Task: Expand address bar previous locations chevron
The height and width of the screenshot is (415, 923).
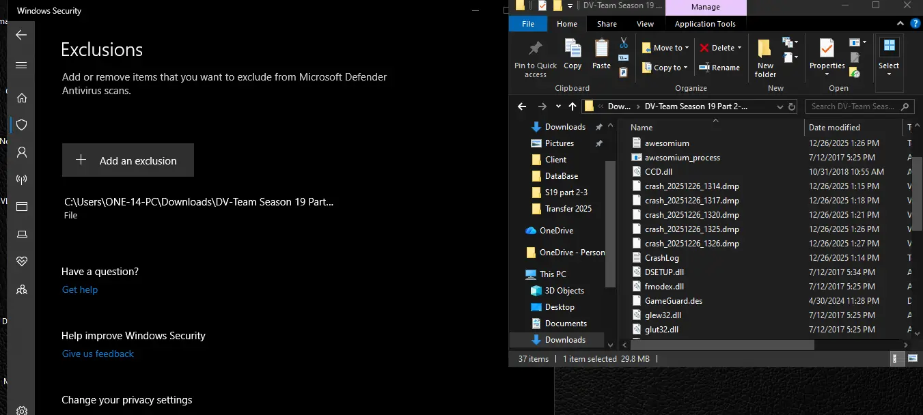Action: click(x=780, y=106)
